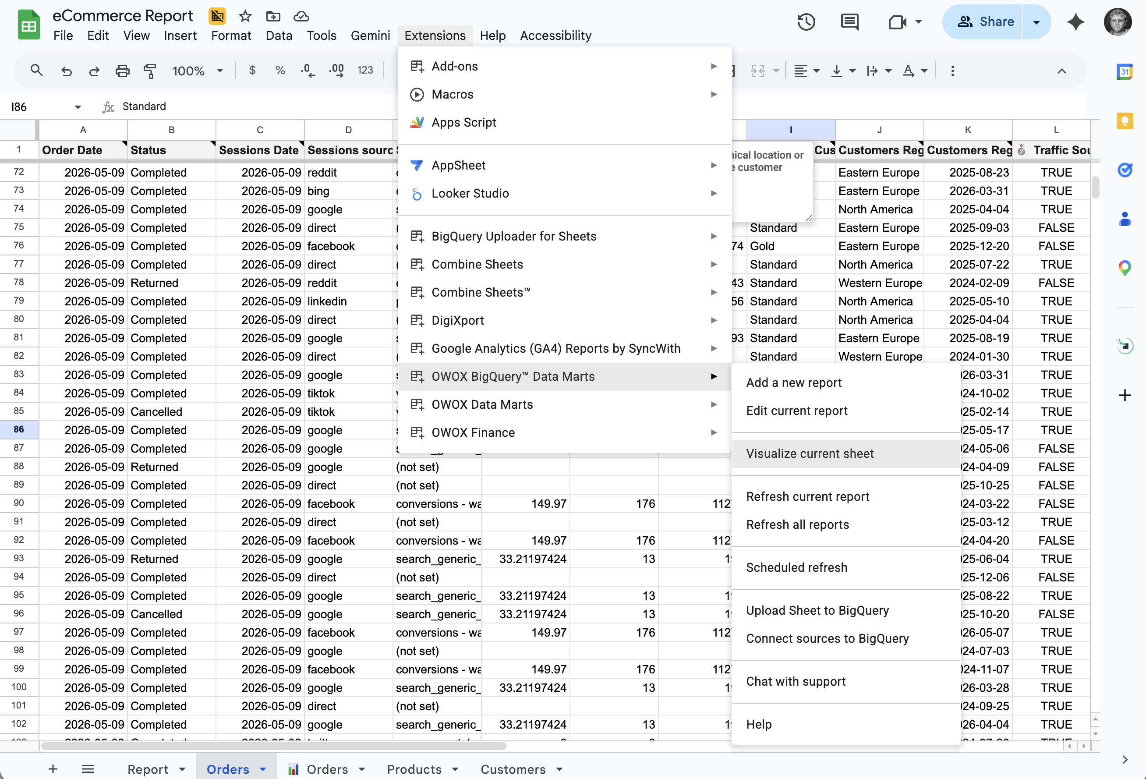Open Google Keep in side panel
The image size is (1146, 779).
(1124, 121)
